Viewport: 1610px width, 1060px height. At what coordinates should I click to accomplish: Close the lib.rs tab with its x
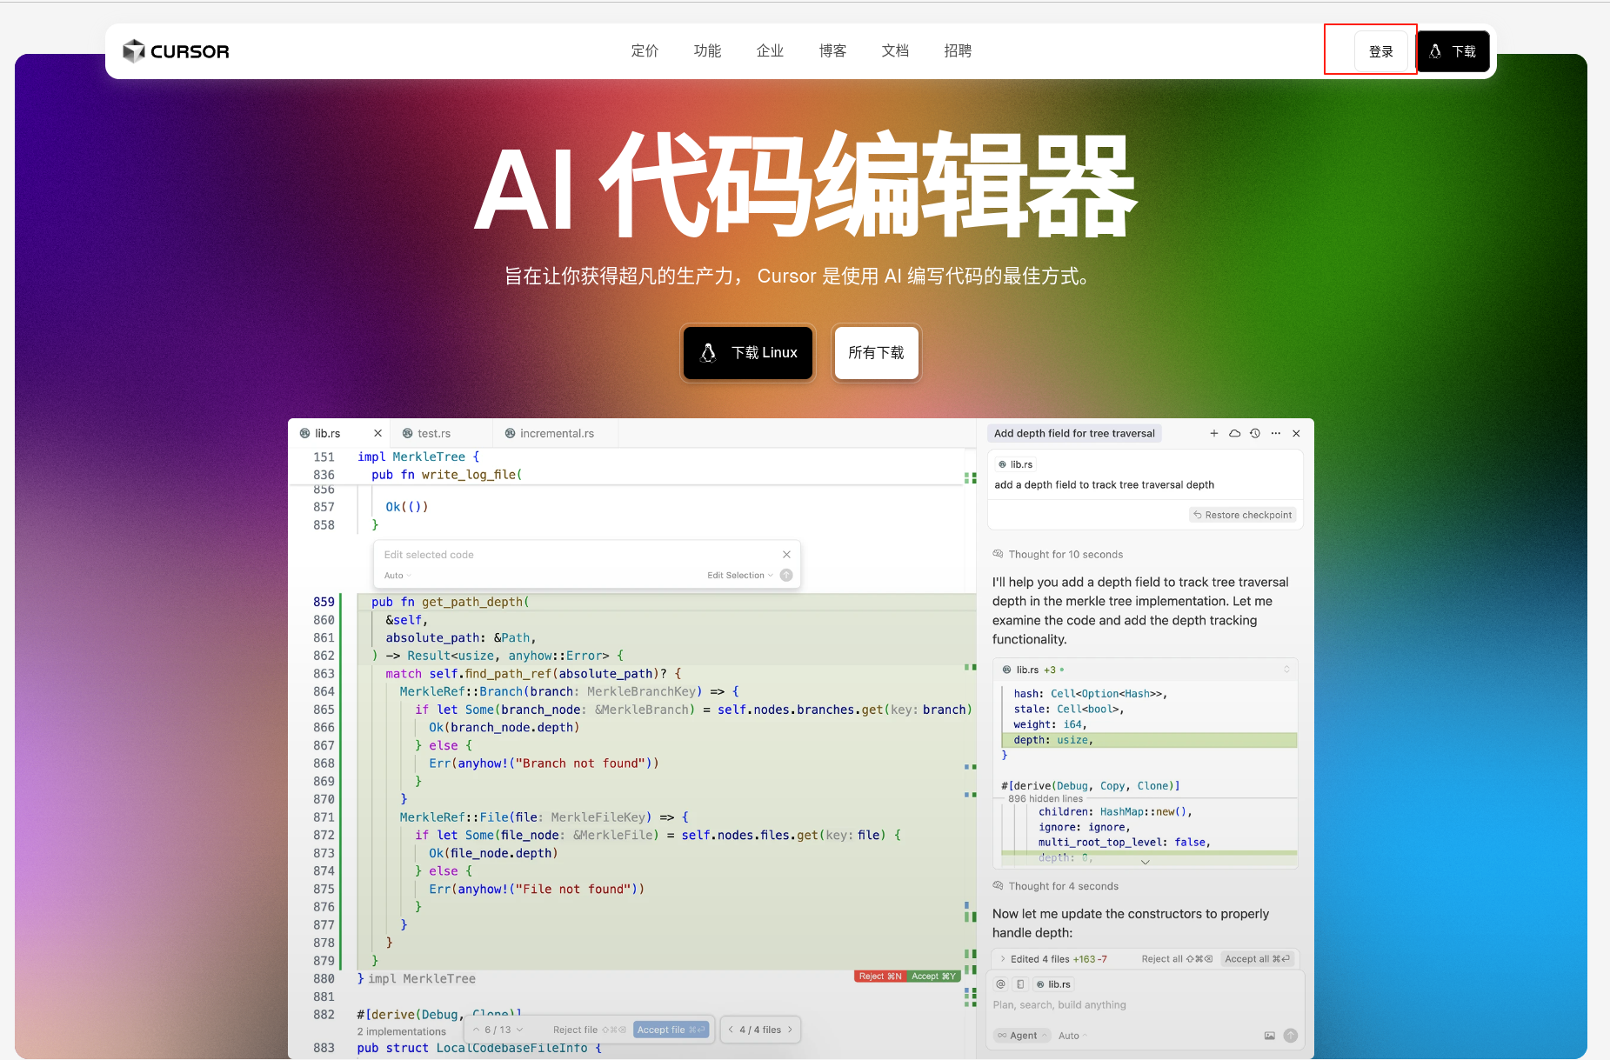pyautogui.click(x=377, y=433)
